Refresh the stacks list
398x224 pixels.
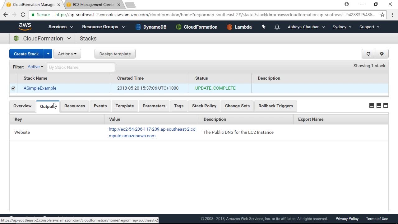368,54
